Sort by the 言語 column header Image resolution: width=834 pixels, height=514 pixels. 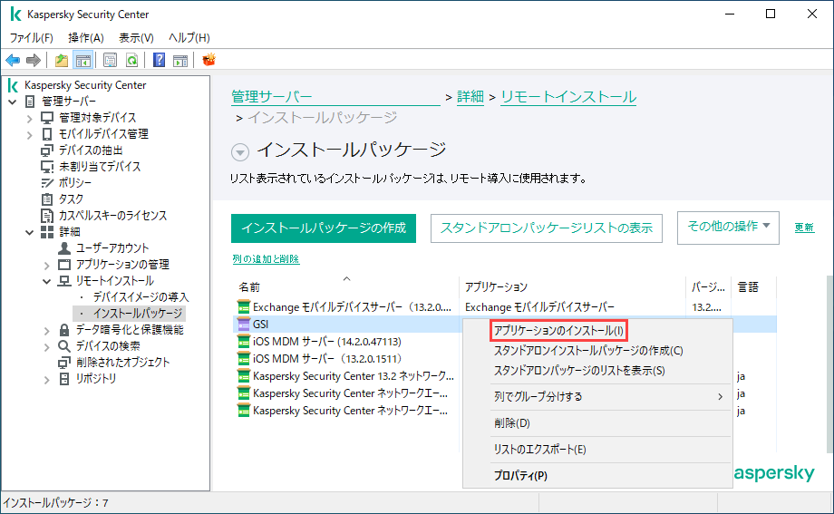(753, 287)
